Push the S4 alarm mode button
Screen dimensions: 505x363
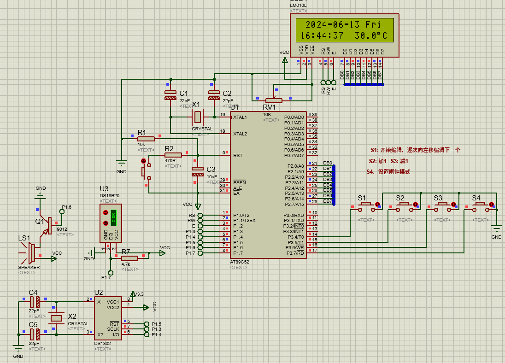click(480, 207)
